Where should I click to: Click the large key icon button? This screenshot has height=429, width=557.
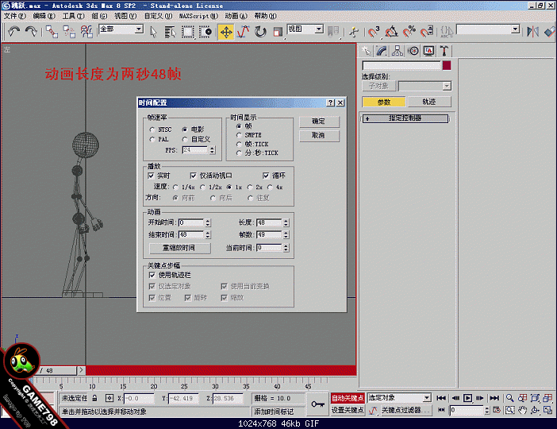[x=318, y=403]
